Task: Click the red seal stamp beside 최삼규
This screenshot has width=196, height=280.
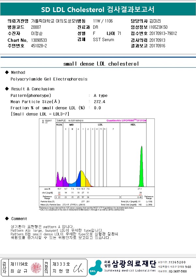Action: click(36, 268)
